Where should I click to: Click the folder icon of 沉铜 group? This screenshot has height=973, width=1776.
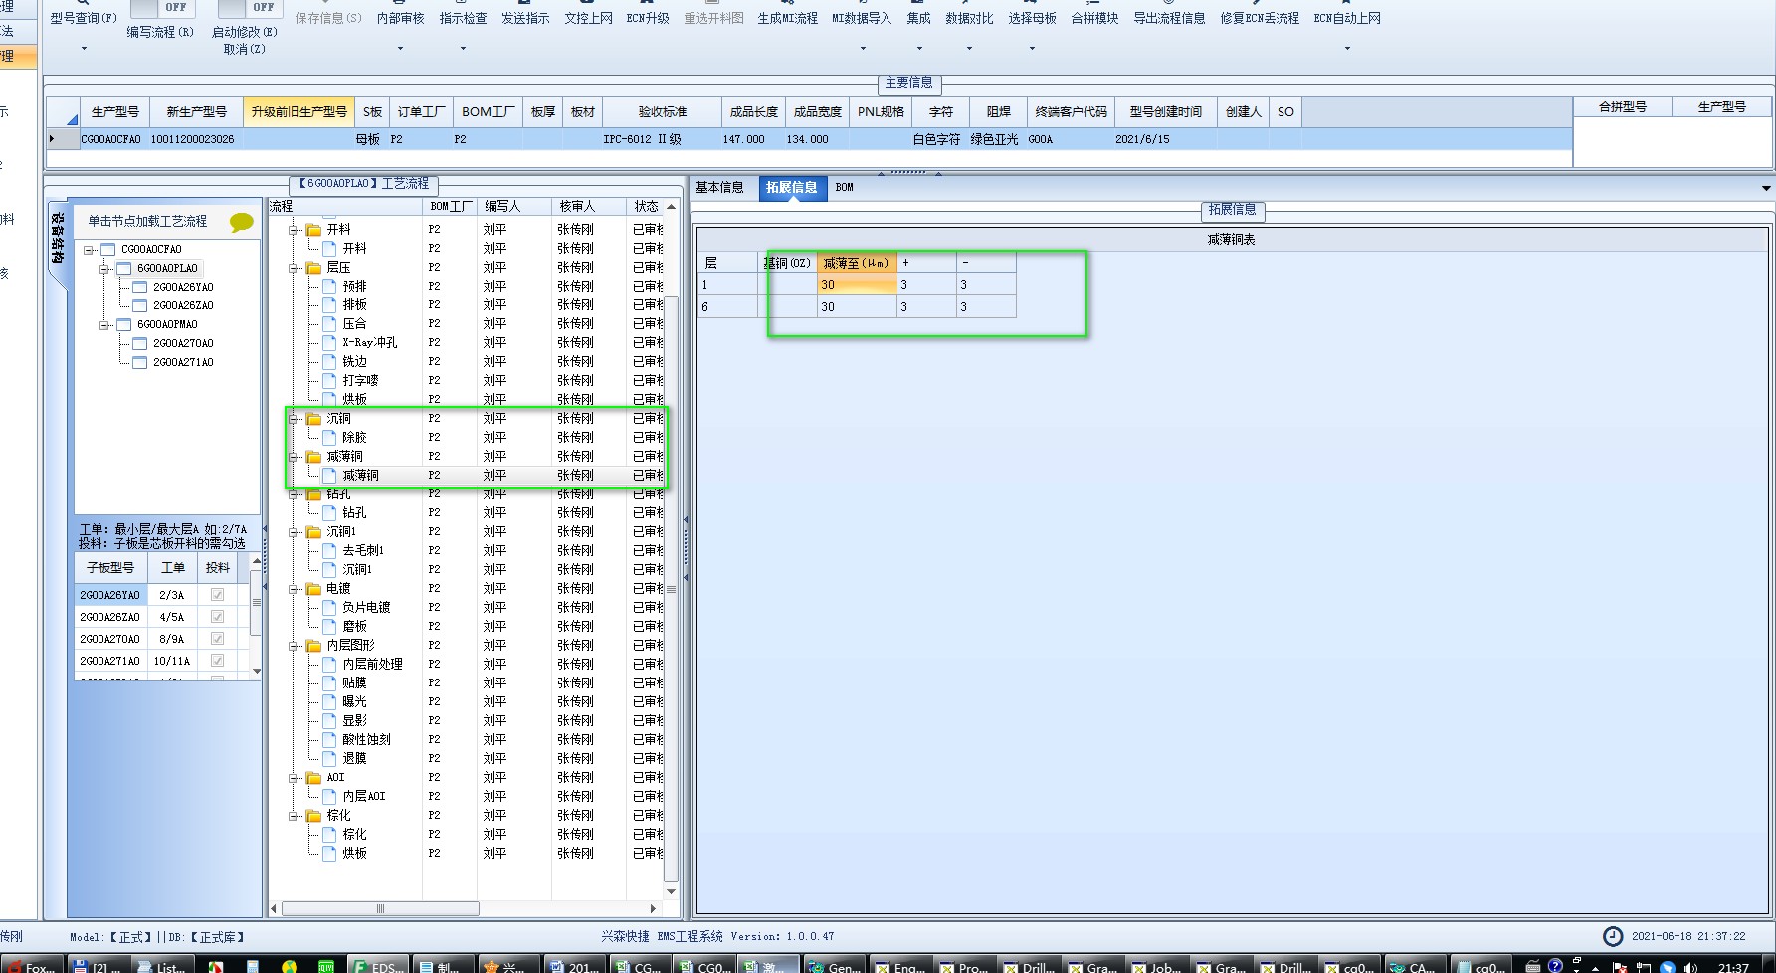pyautogui.click(x=314, y=418)
